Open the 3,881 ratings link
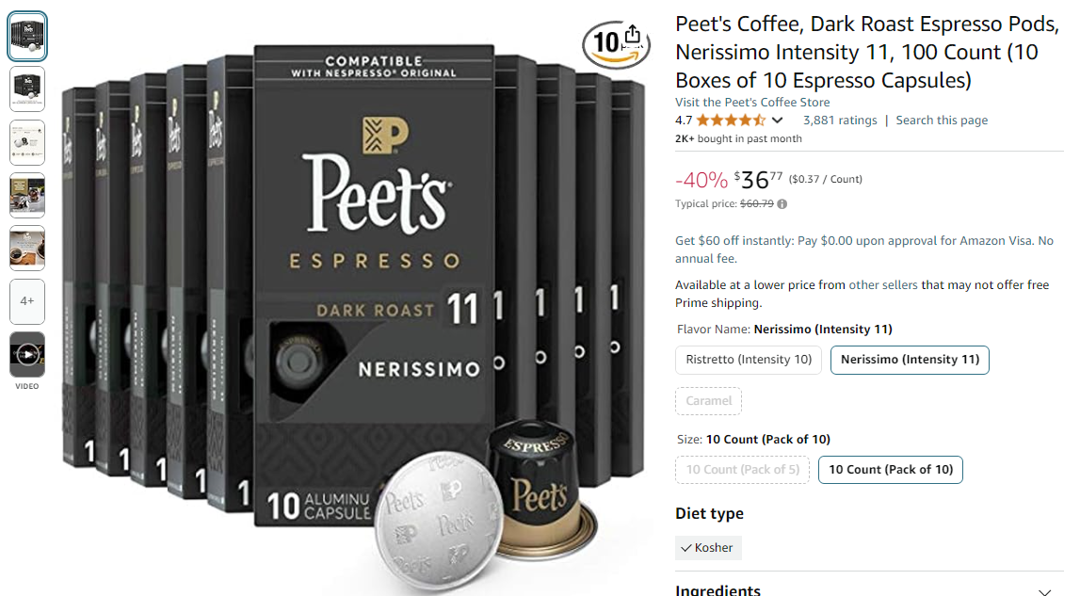This screenshot has width=1080, height=596. (840, 120)
